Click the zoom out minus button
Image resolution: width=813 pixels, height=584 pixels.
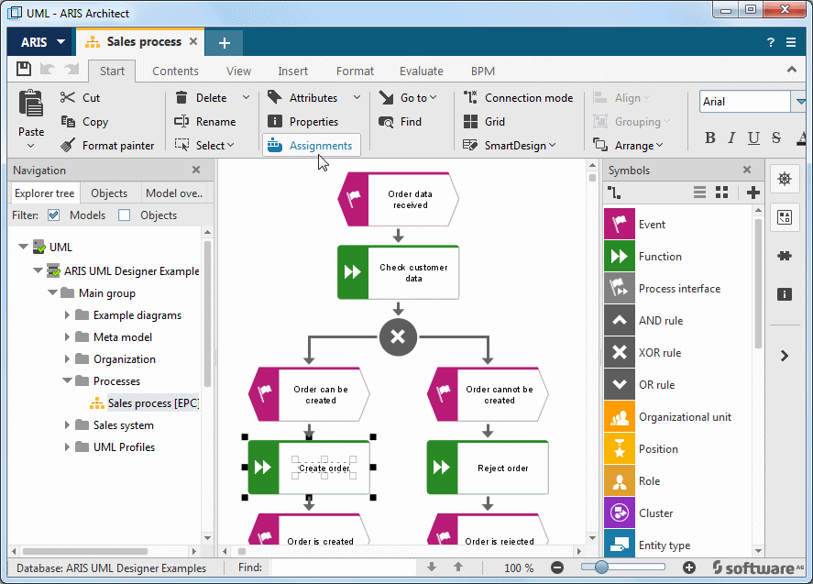[557, 567]
